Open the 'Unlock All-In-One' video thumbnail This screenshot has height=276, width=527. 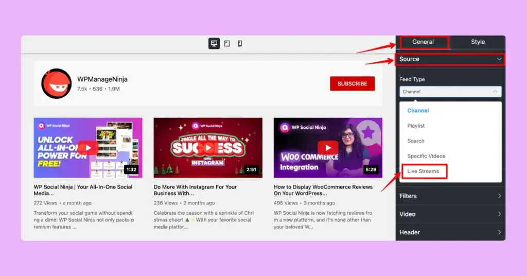(88, 148)
